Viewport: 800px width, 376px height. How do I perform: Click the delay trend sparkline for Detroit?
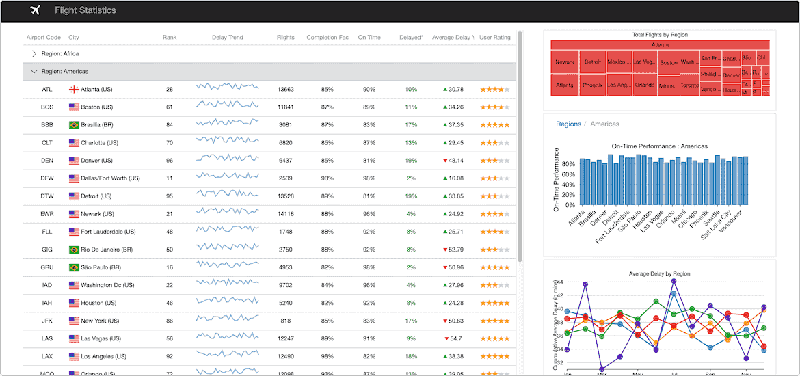228,196
